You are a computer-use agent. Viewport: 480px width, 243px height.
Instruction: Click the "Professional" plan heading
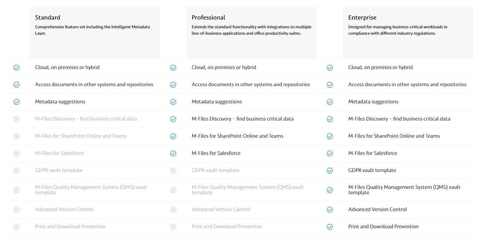[x=209, y=18]
